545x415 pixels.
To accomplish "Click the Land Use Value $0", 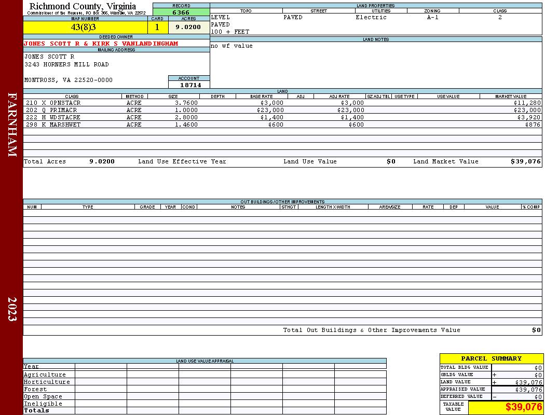I will pos(391,161).
